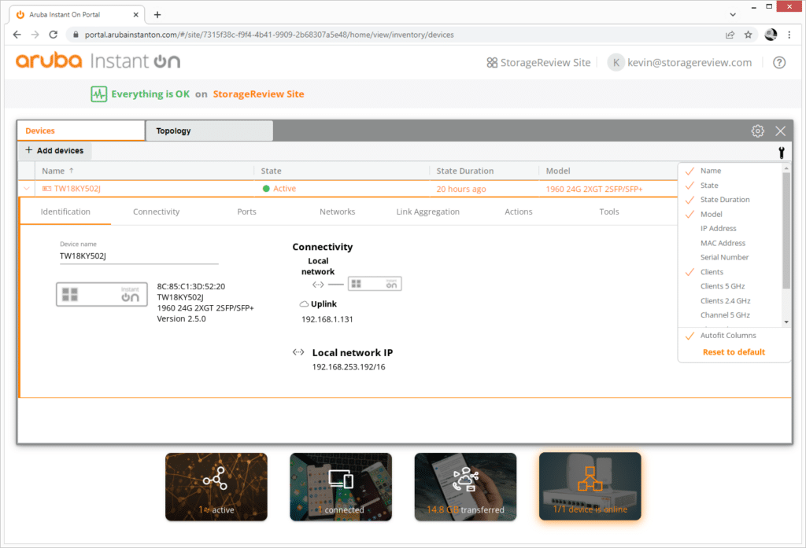
Task: Enable the Clients 2.4 GHz column
Action: tap(725, 301)
